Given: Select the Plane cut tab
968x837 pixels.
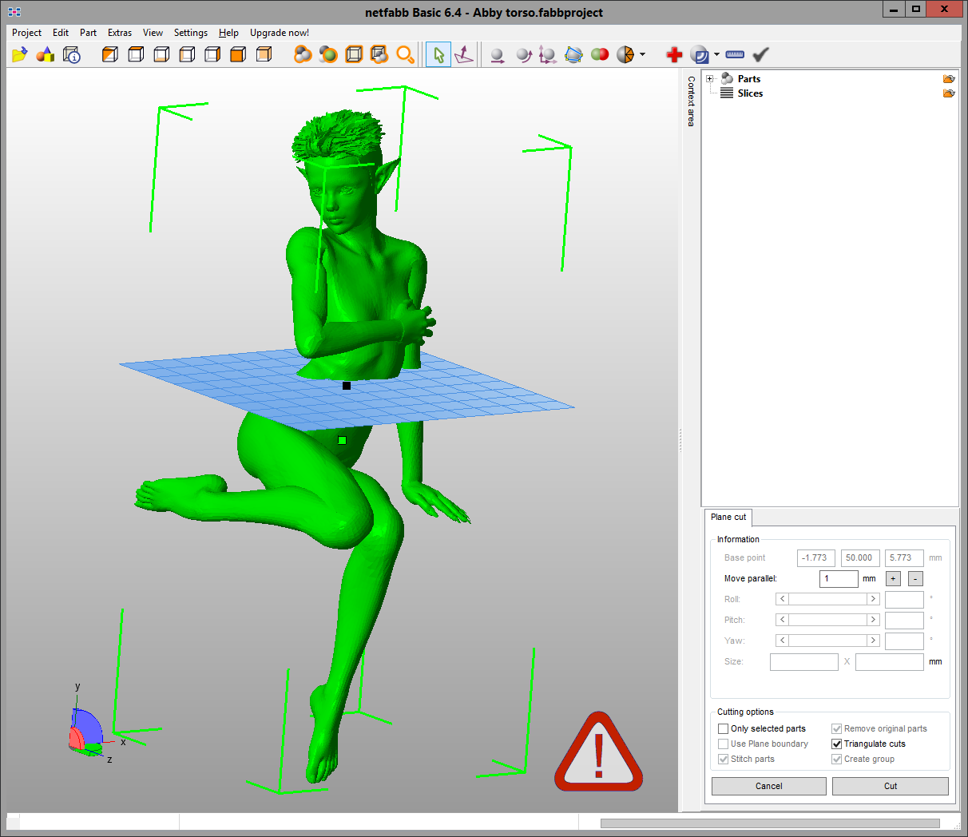Looking at the screenshot, I should (x=728, y=517).
